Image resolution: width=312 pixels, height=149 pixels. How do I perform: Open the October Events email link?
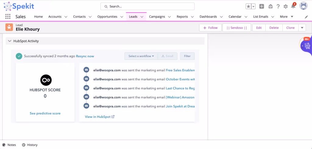point(180,79)
